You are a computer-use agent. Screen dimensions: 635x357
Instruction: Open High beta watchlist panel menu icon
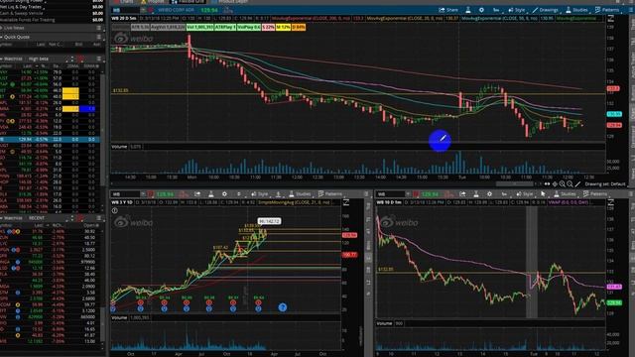pos(99,59)
